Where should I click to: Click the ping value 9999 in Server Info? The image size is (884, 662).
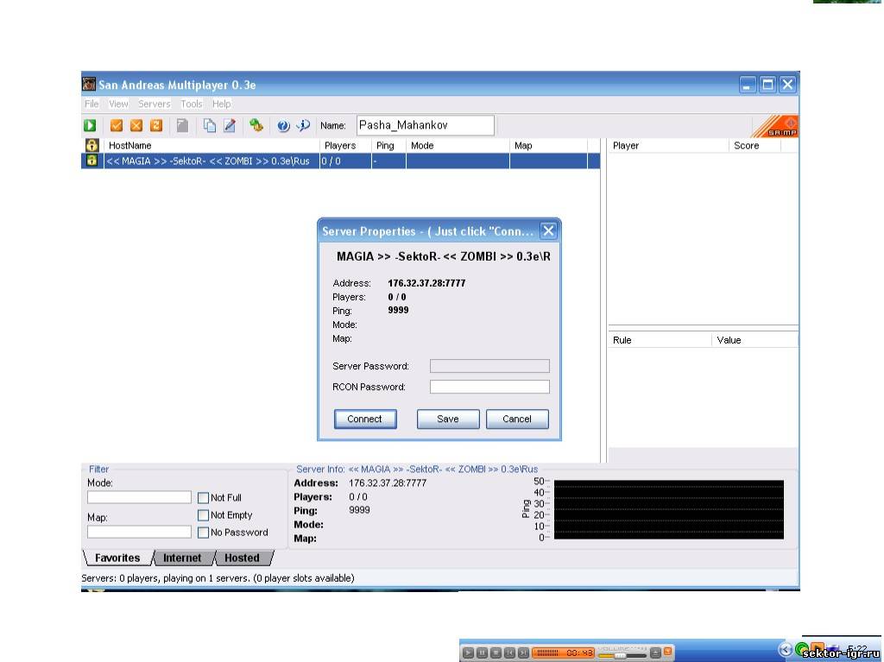[360, 510]
